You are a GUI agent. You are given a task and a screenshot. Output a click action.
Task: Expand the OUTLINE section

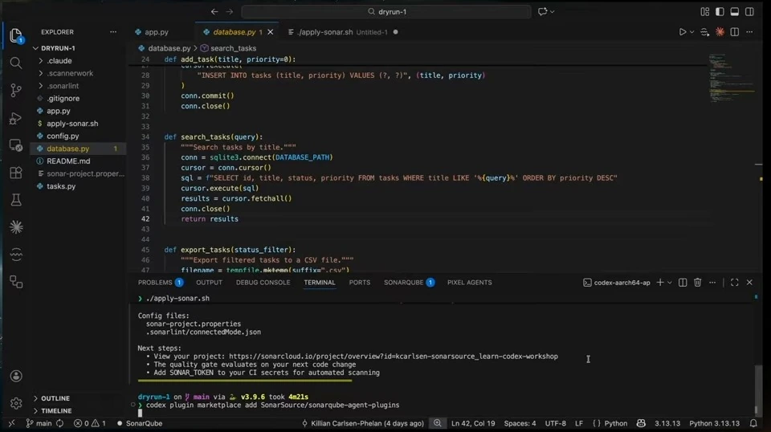[55, 398]
